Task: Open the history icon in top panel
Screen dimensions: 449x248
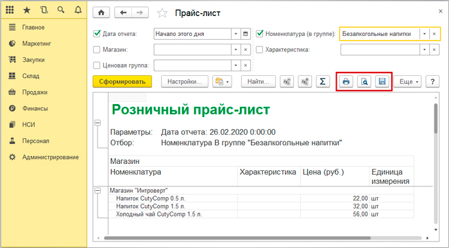Action: (x=44, y=10)
